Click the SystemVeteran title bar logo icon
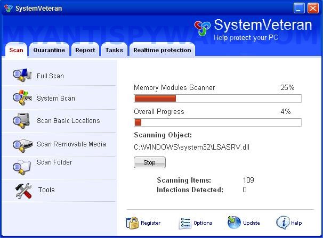Viewport: 323px width, 238px height. click(x=9, y=8)
